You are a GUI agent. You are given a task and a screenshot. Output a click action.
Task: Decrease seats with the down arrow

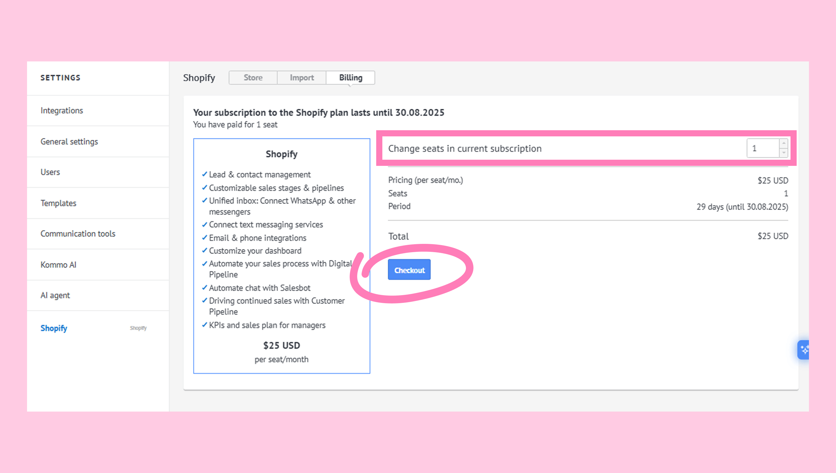784,153
